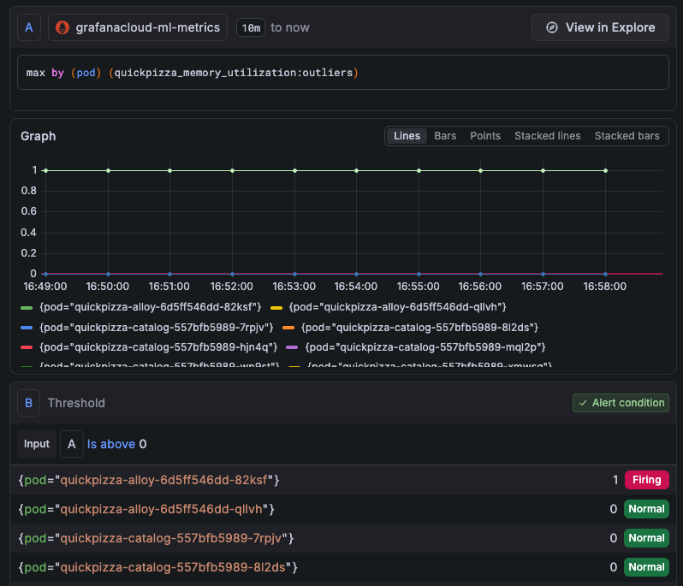Click the green data point at 16:54:00
Viewport: 683px width, 586px height.
tap(356, 170)
